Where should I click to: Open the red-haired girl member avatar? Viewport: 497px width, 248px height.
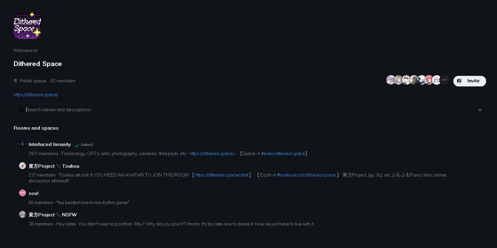[429, 80]
